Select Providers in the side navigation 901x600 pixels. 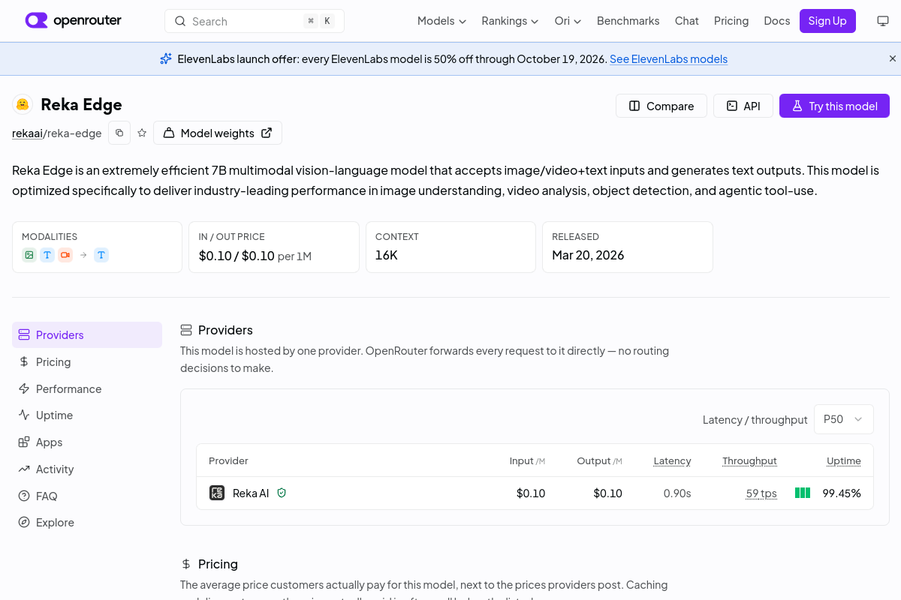[x=87, y=335]
